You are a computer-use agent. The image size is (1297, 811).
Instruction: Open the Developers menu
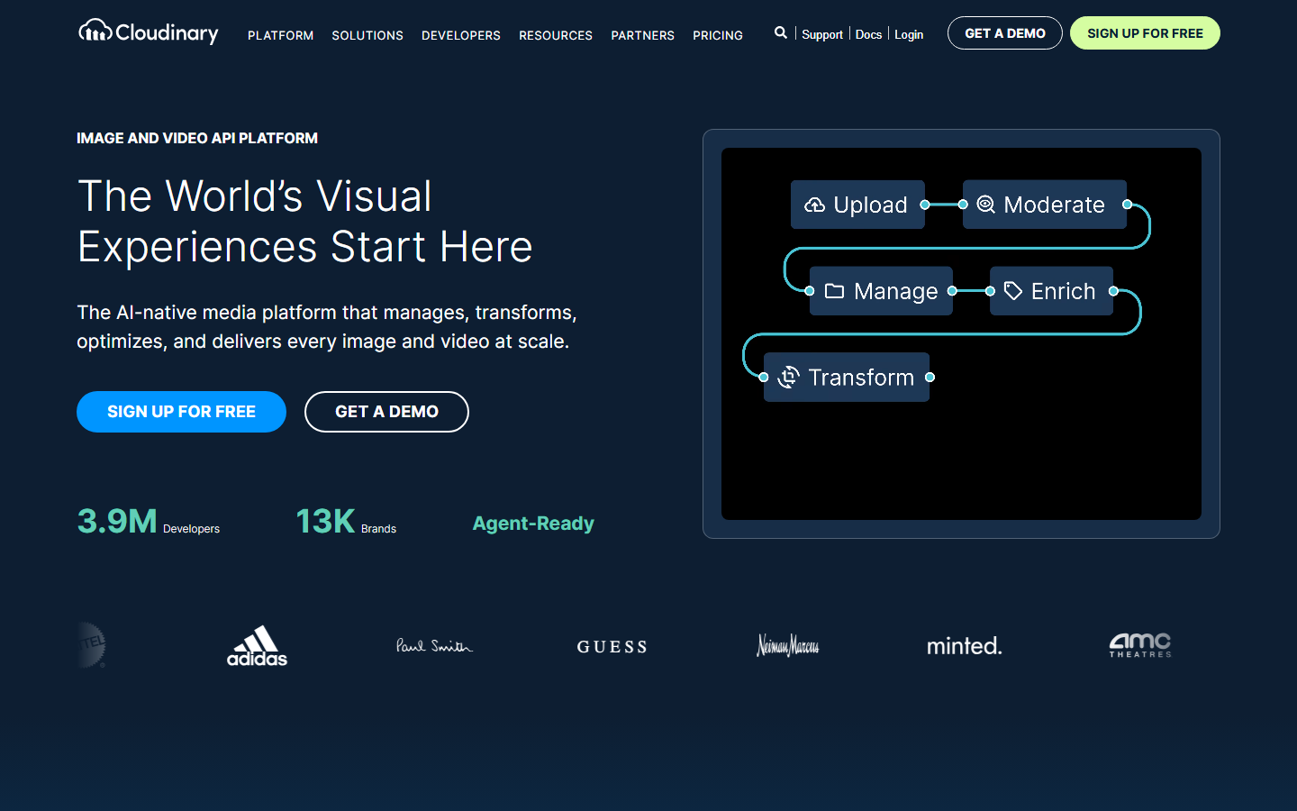tap(461, 35)
